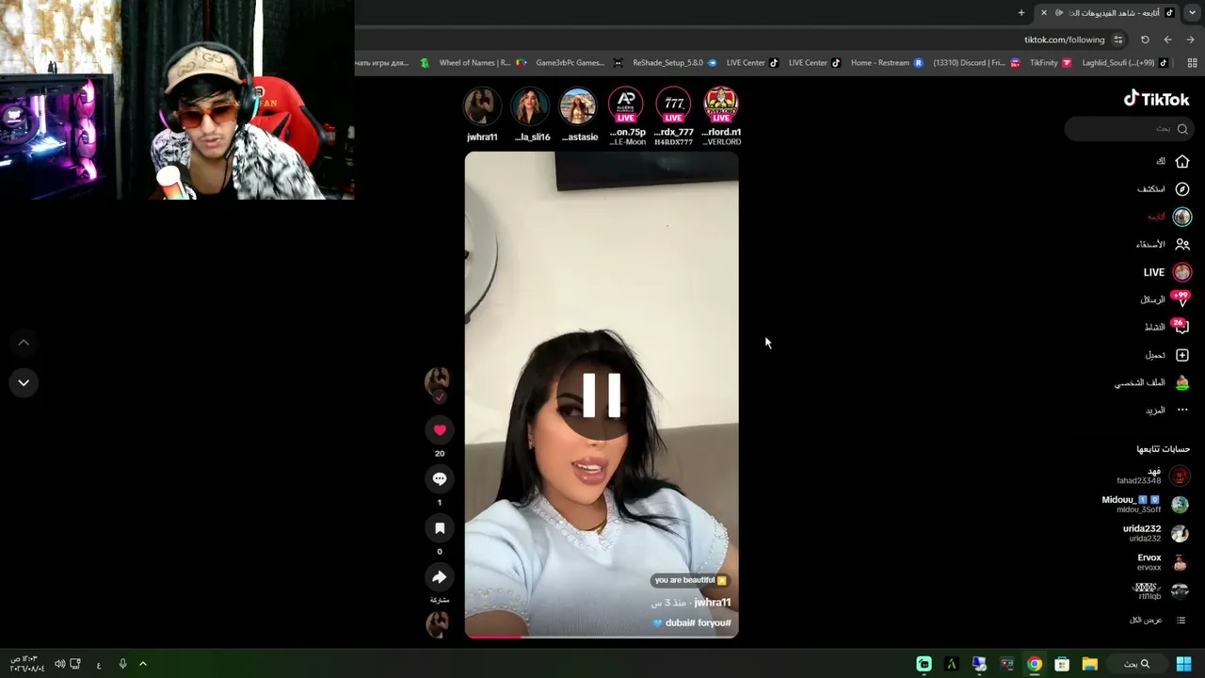Screen dimensions: 1205x678
Task: Open the rdx_777 LIVE story circle
Action: [x=674, y=106]
